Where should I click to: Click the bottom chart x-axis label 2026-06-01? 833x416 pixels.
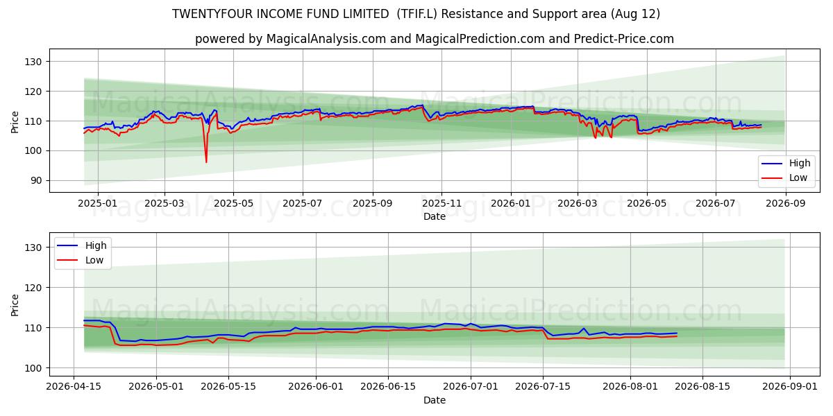click(x=317, y=388)
